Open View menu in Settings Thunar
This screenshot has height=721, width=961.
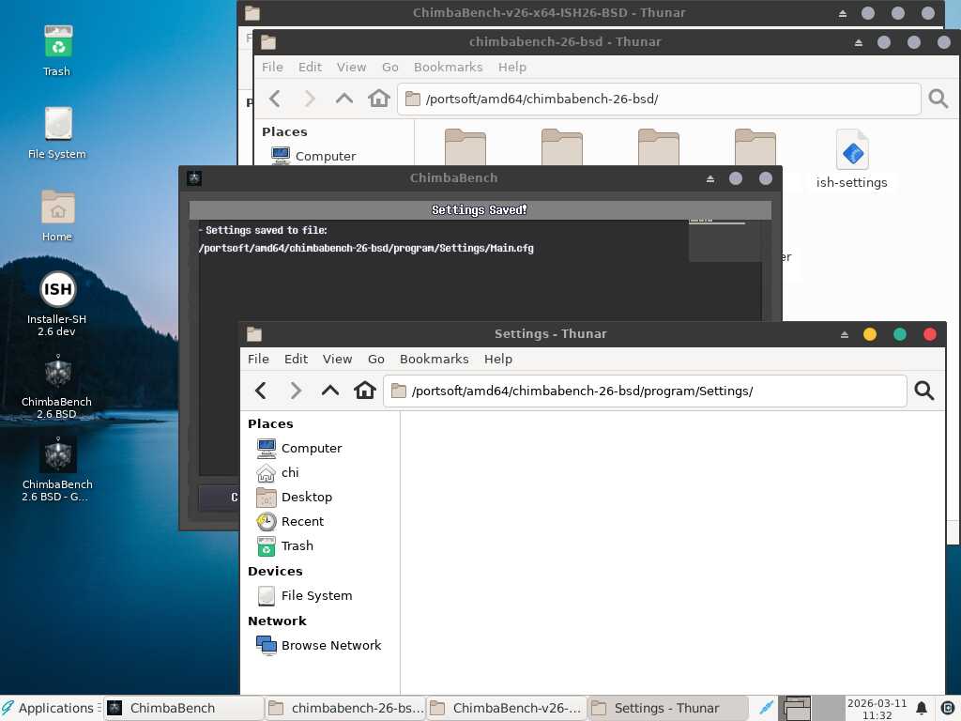pyautogui.click(x=337, y=360)
